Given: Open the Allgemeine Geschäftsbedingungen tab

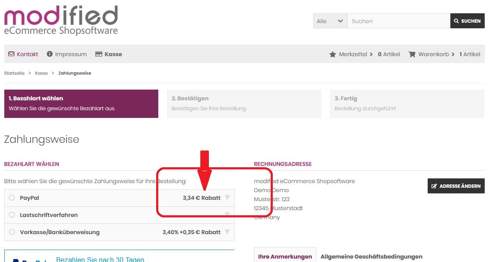Looking at the screenshot, I should click(x=371, y=256).
